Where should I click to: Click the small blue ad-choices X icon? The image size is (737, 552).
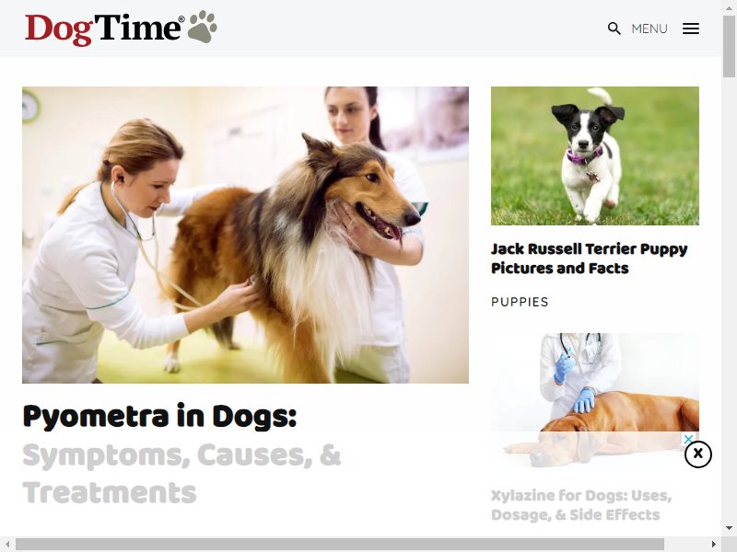(688, 440)
